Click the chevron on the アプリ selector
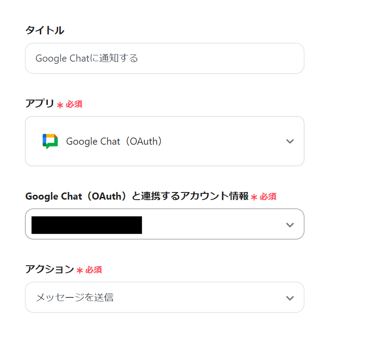Image resolution: width=387 pixels, height=347 pixels. pyautogui.click(x=290, y=141)
